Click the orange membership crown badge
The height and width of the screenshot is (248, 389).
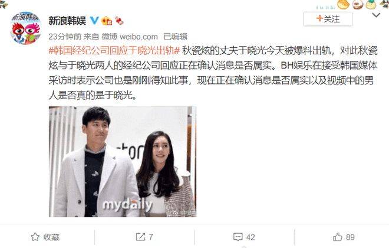pos(107,21)
